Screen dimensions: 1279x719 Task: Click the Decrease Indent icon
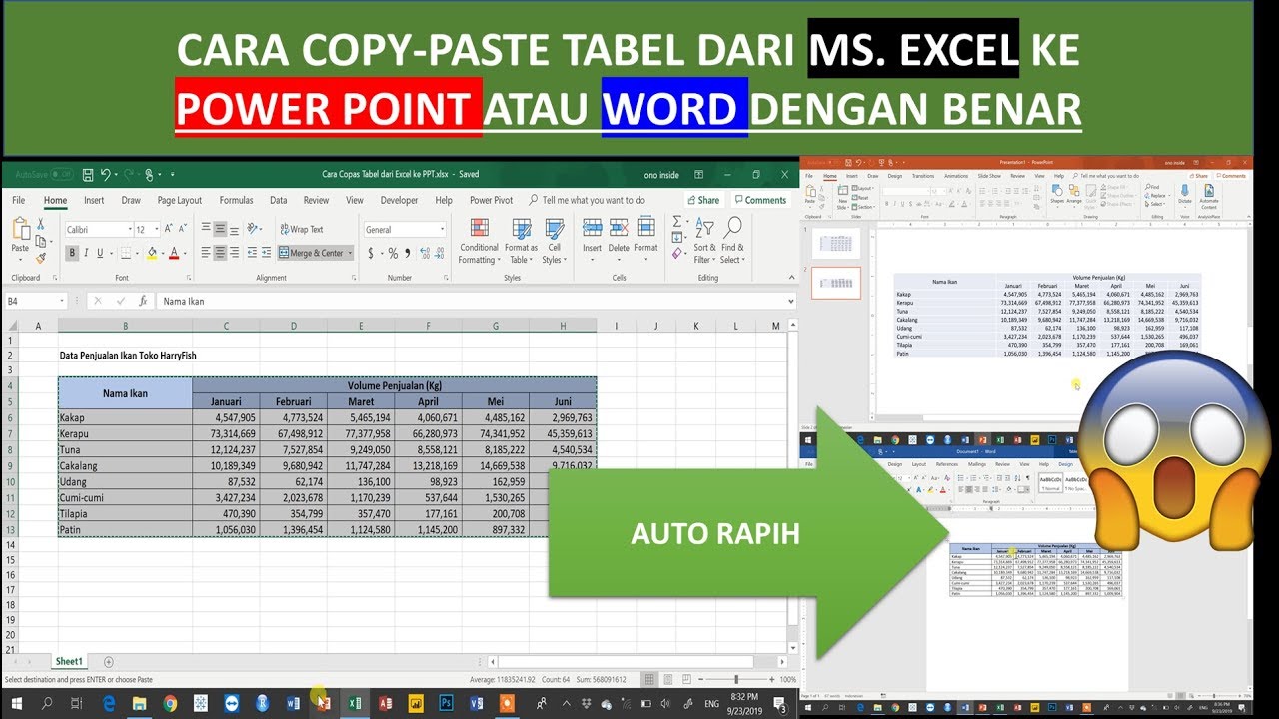(x=253, y=253)
